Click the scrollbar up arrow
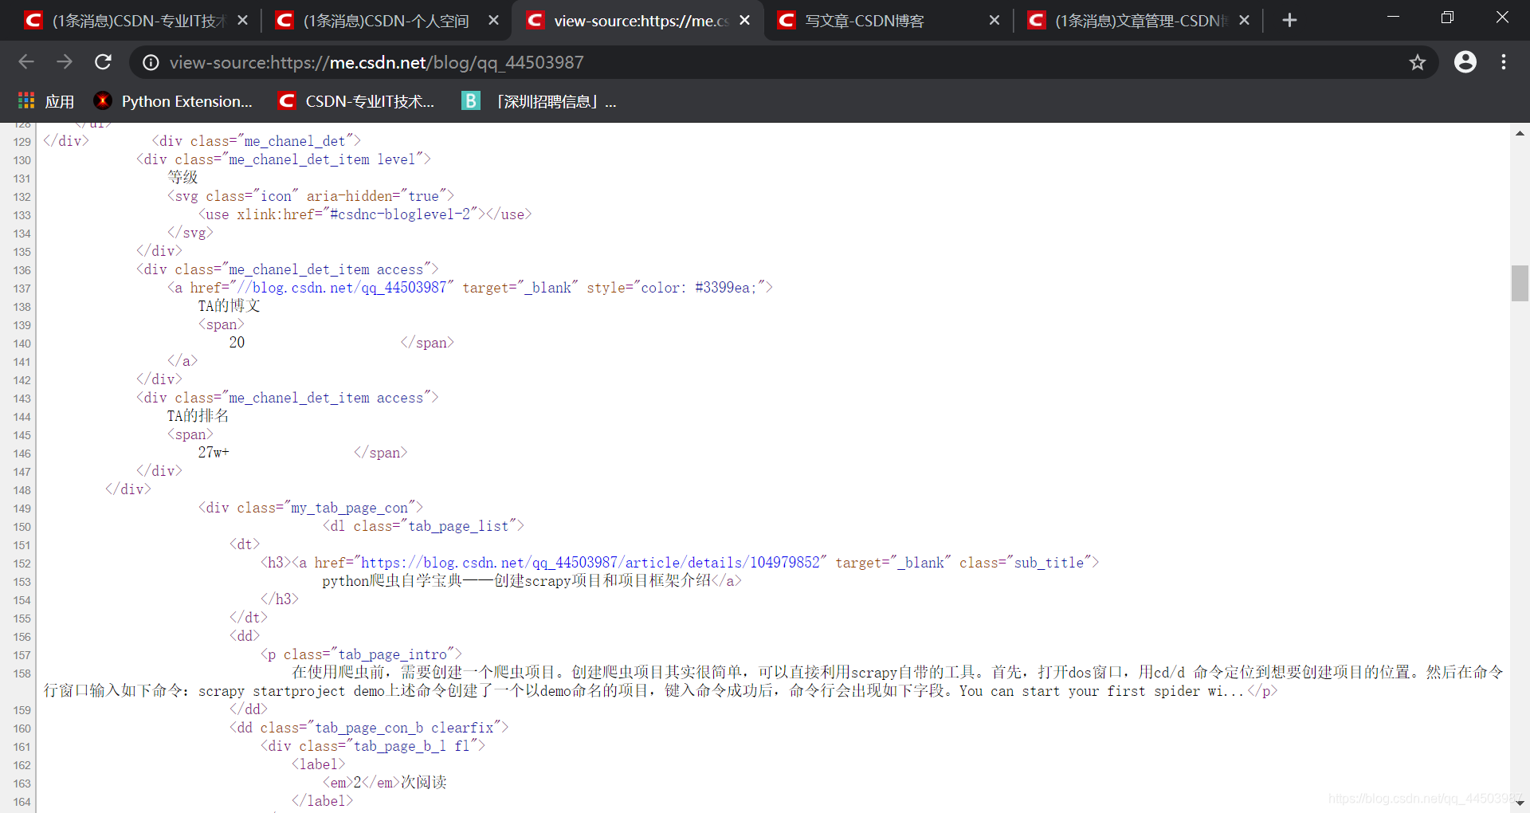This screenshot has height=813, width=1530. [x=1520, y=133]
